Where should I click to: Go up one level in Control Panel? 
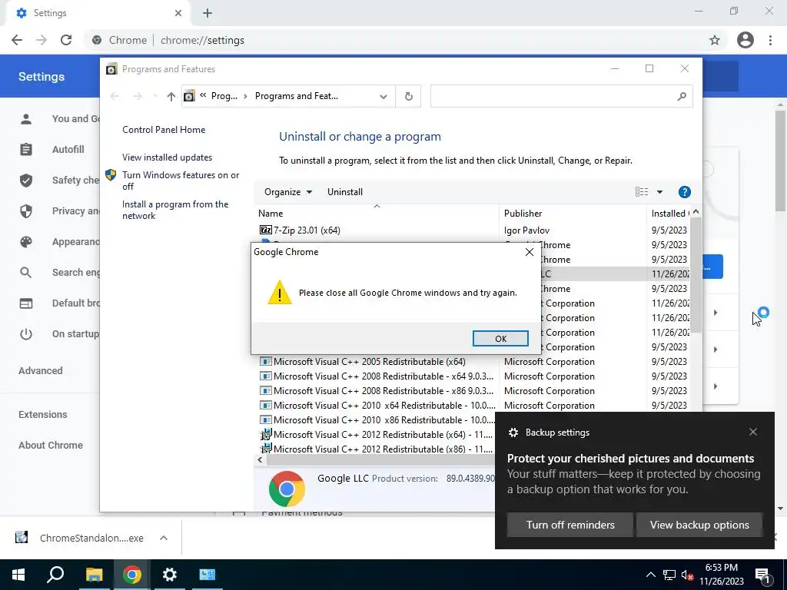171,96
